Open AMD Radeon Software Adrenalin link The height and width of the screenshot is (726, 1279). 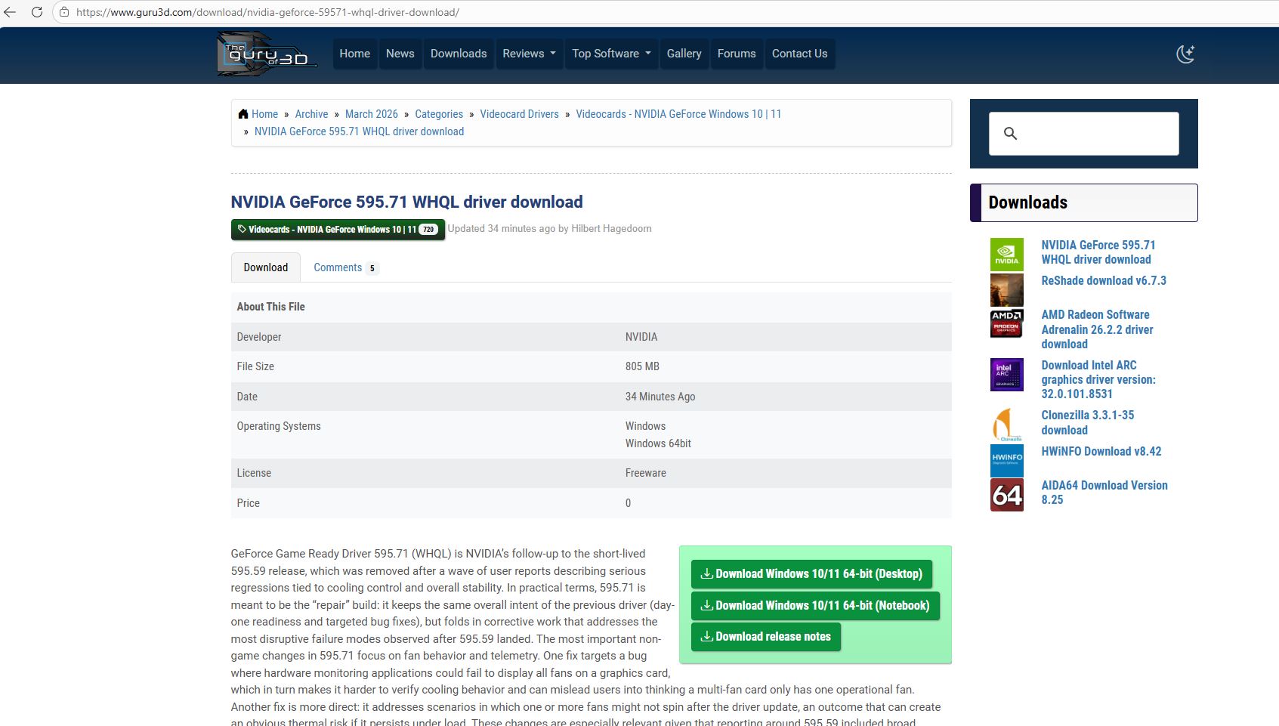pyautogui.click(x=1097, y=329)
